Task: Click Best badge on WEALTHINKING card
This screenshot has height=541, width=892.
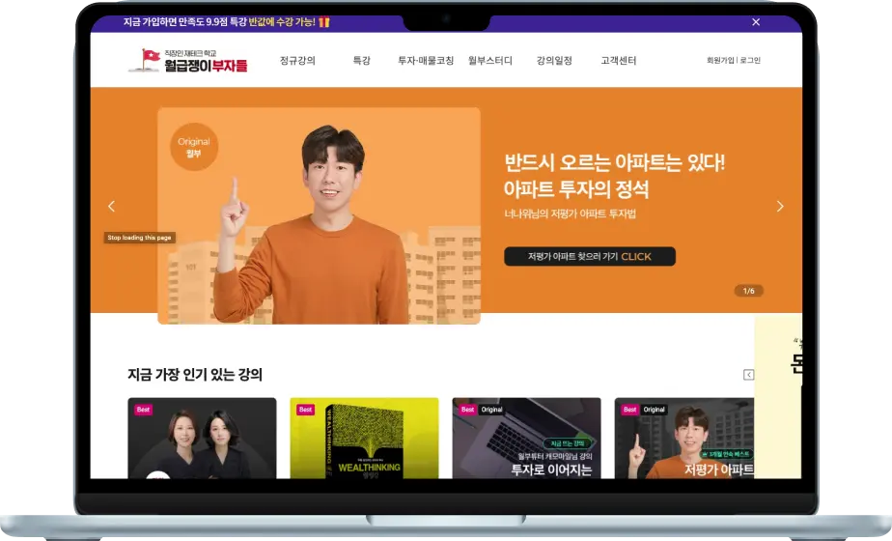Action: [x=305, y=410]
